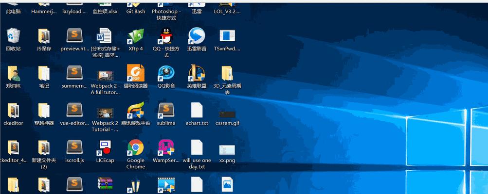The height and width of the screenshot is (194, 488).
Task: Select the WinRAR archive icon in bottom row
Action: tap(105, 185)
